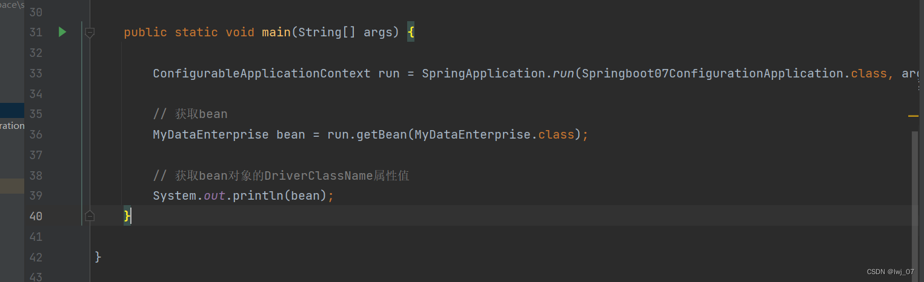Click the 获取bean comment on line 35

coord(190,114)
